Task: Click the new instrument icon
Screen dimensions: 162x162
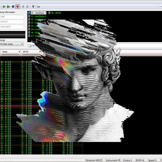Action: 30,45
